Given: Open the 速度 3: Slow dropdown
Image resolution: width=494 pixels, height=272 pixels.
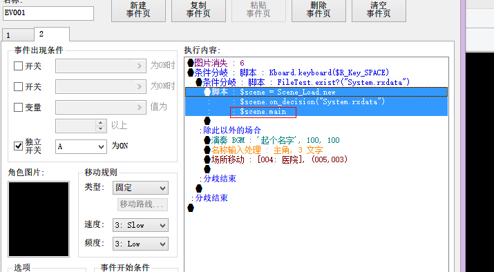Looking at the screenshot, I should click(140, 226).
